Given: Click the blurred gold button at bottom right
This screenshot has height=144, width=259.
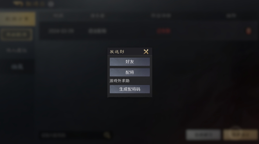Looking at the screenshot, I should click(240, 135).
